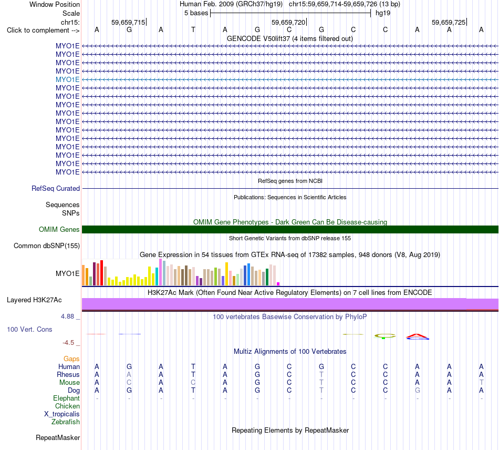Click the OMIM Genes track label
This screenshot has width=499, height=450.
click(x=59, y=230)
